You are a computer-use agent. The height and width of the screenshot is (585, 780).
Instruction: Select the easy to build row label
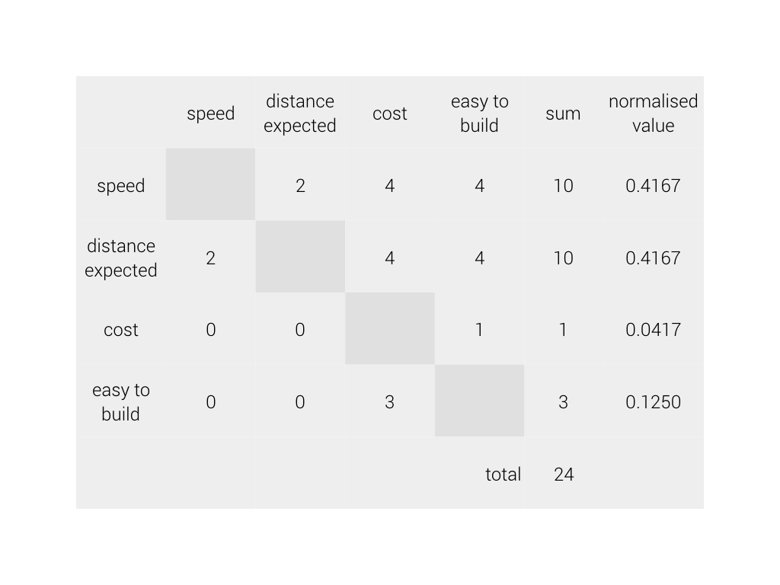(121, 401)
